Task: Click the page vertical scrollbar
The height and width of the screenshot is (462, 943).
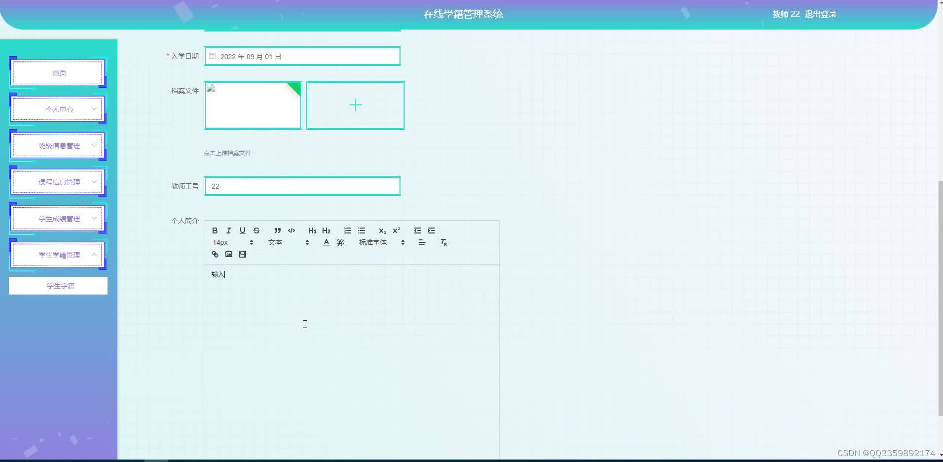Action: [x=940, y=299]
